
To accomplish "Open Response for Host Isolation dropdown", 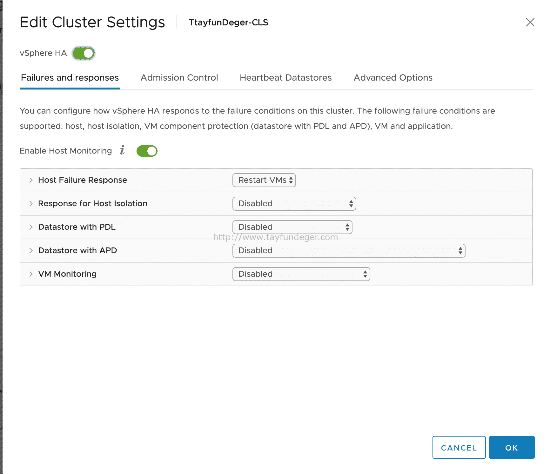I will [x=294, y=204].
